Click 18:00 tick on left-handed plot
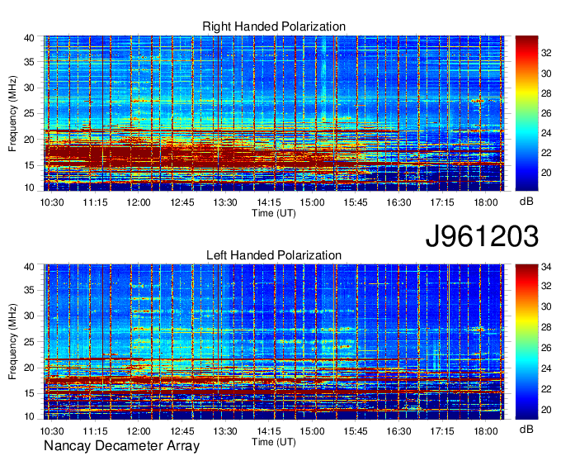 pyautogui.click(x=485, y=431)
